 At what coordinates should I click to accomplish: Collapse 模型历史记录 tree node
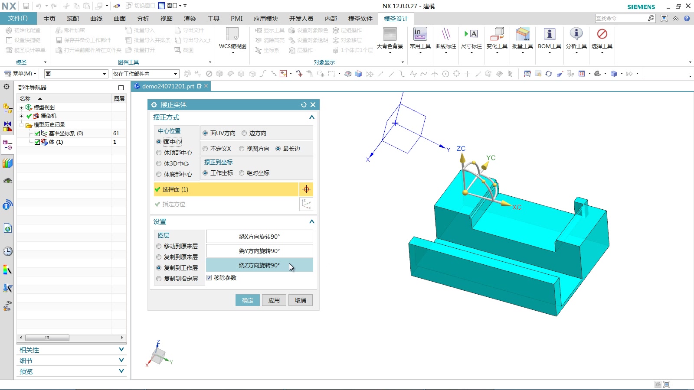tap(21, 125)
